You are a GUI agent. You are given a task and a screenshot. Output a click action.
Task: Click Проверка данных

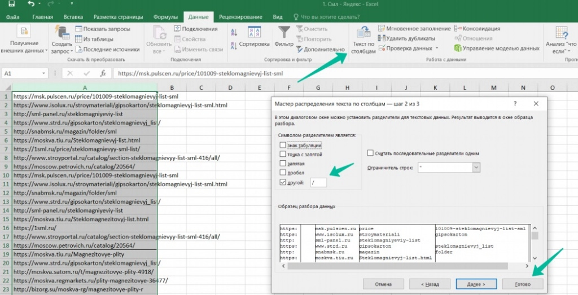pos(405,49)
